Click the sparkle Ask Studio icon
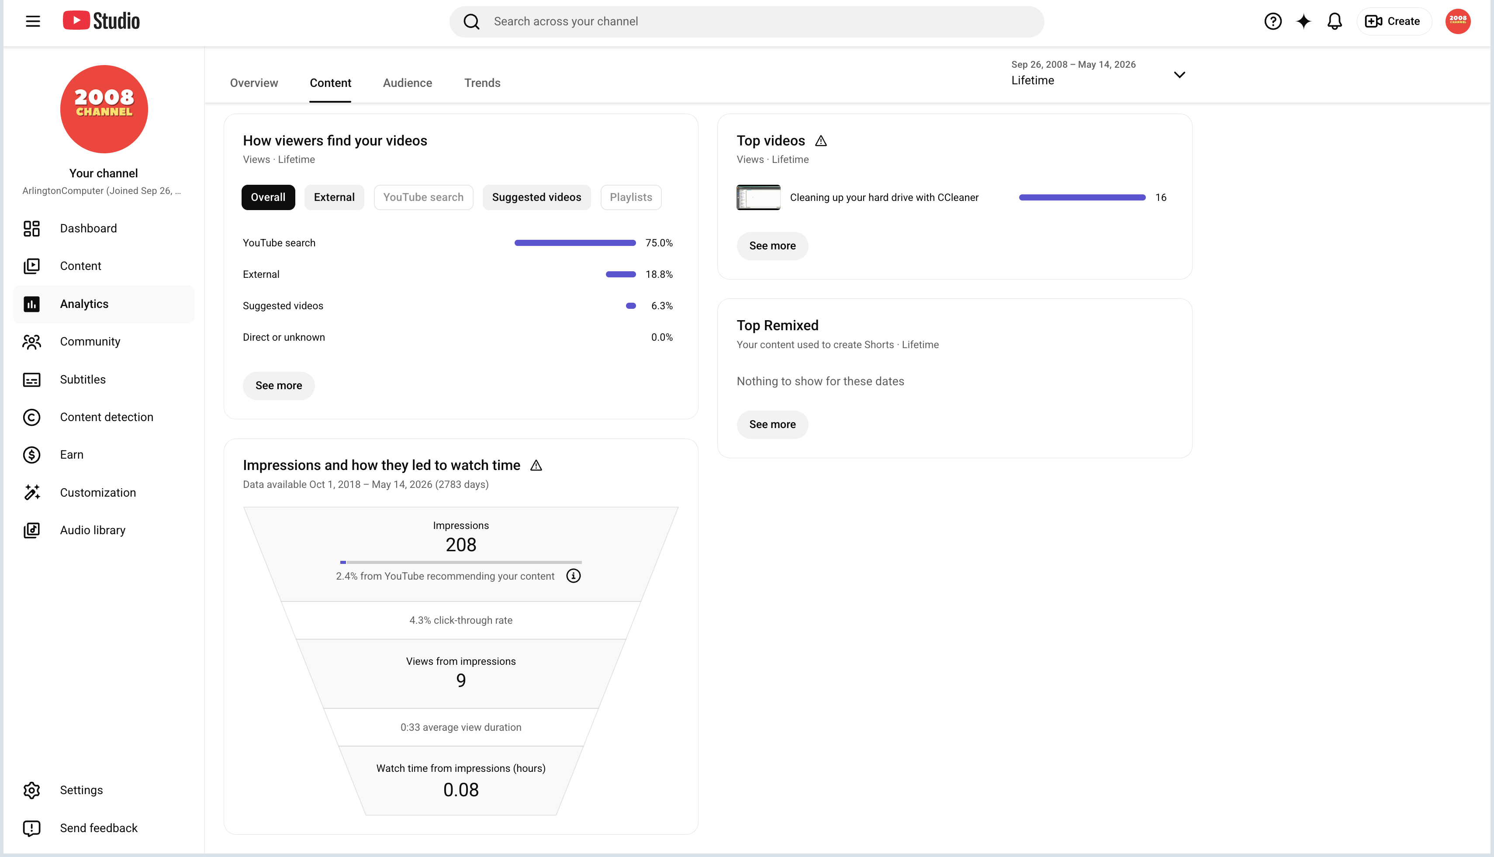 pos(1304,22)
